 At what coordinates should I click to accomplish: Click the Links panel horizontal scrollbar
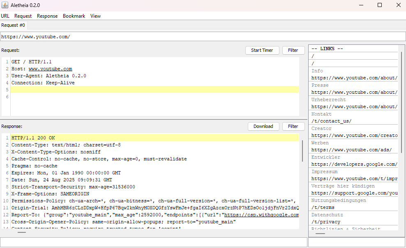320,234
